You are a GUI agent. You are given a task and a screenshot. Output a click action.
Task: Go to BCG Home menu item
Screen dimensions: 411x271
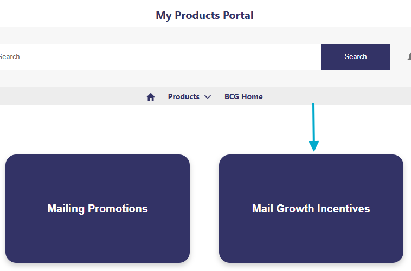(243, 97)
